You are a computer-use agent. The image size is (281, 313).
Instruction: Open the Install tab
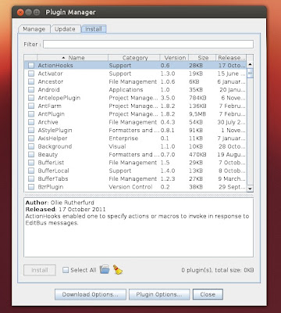click(94, 29)
